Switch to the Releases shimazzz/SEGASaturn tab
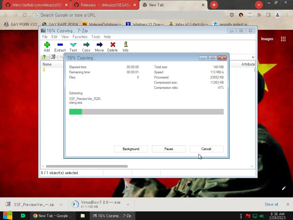Image resolution: width=293 pixels, height=220 pixels. click(x=105, y=5)
